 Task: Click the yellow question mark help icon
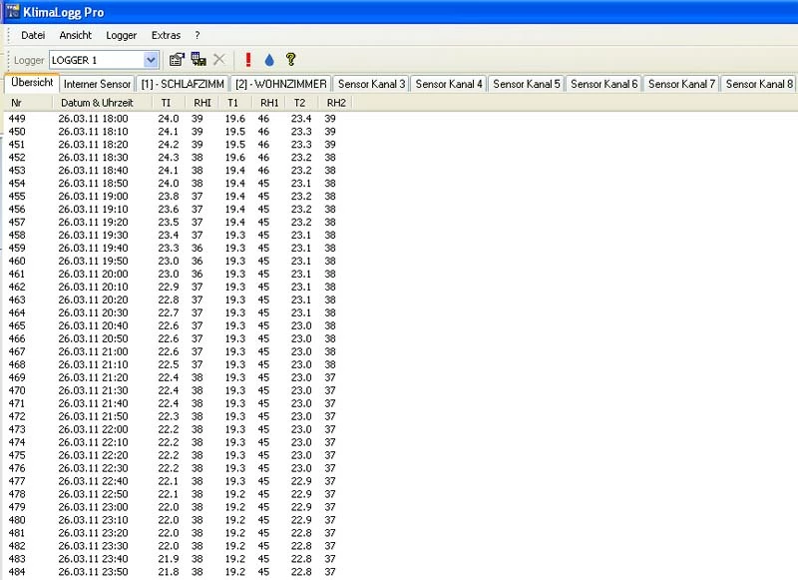click(290, 60)
